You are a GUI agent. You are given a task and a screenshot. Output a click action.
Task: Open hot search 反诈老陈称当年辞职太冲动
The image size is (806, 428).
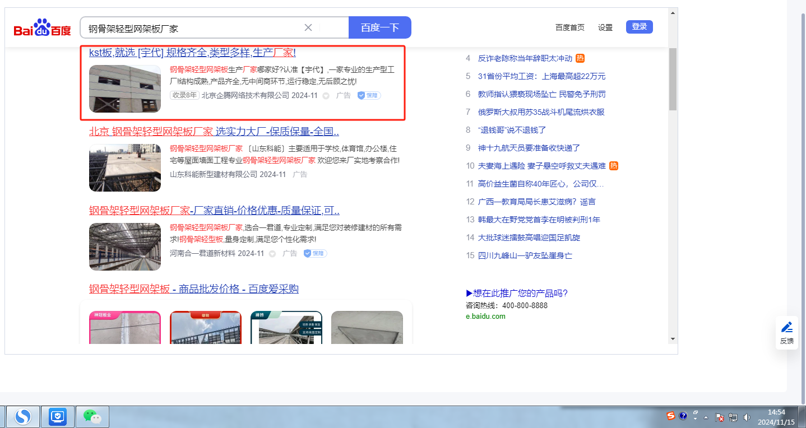(525, 58)
